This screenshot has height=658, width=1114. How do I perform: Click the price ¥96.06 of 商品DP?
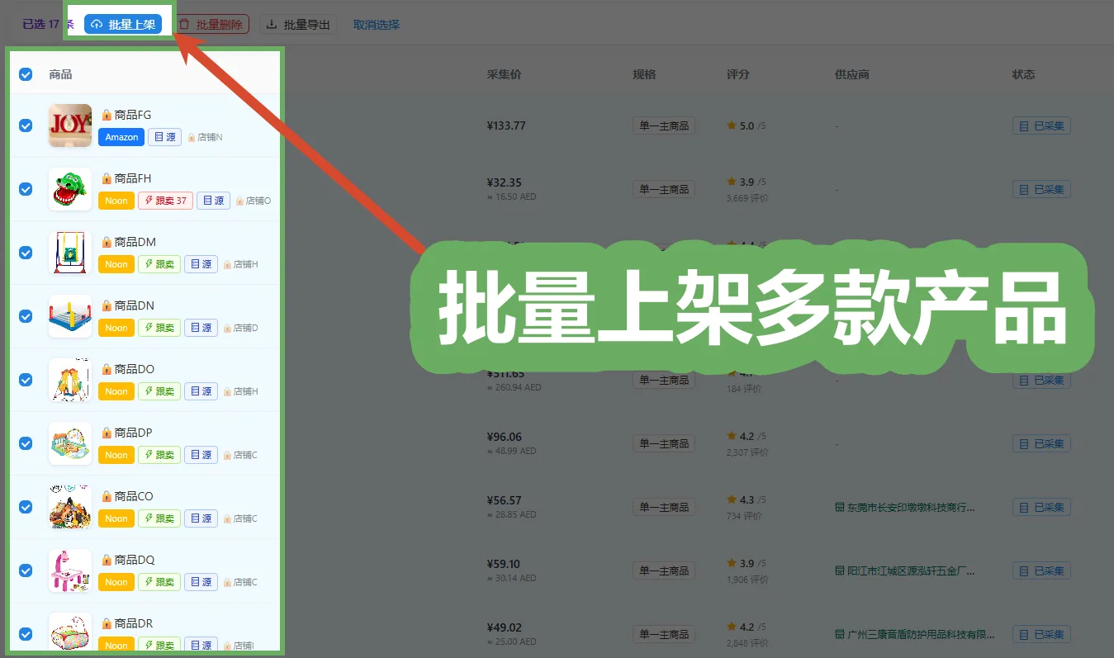(504, 437)
